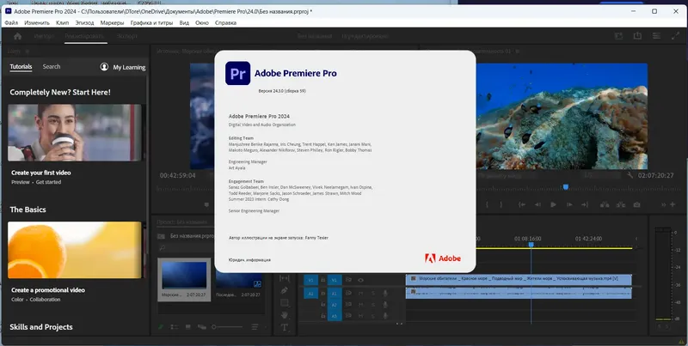Toggle lock on track A2

coord(323,305)
